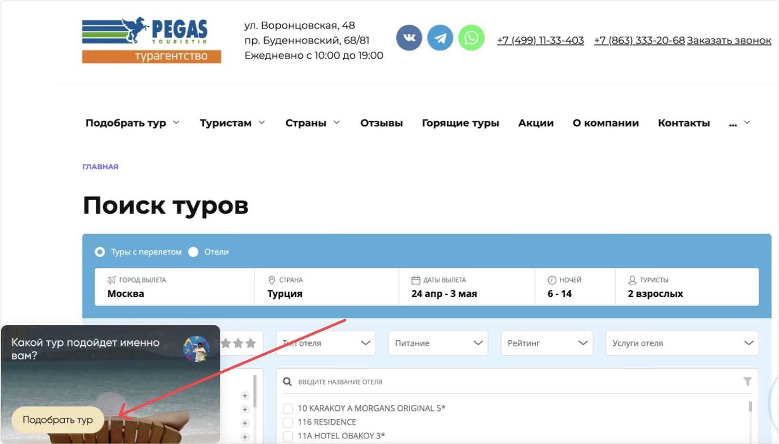
Task: Click the Заказать звонок link
Action: point(729,40)
